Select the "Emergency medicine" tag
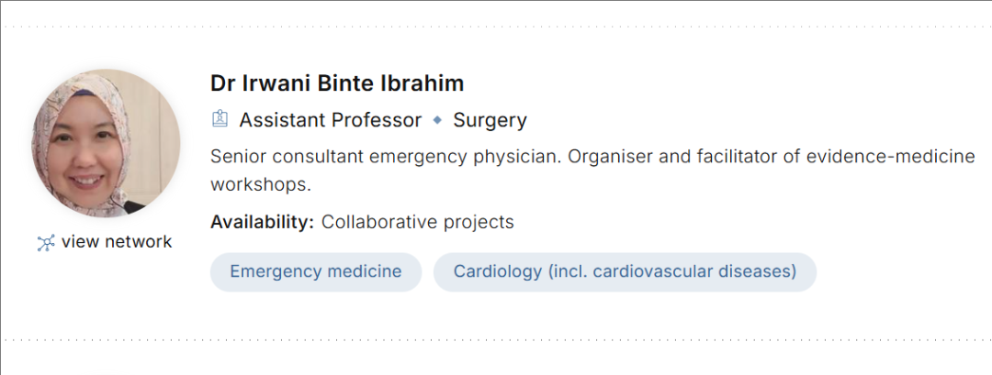The width and height of the screenshot is (992, 375). click(315, 271)
